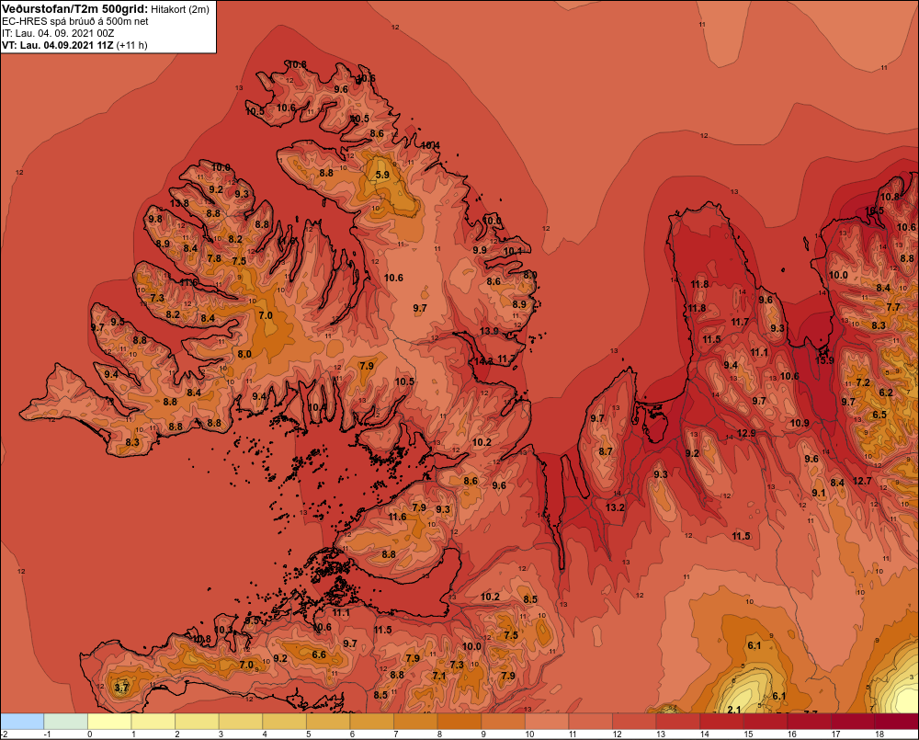Click the legend tick label -2
Image resolution: width=919 pixels, height=740 pixels.
5,734
